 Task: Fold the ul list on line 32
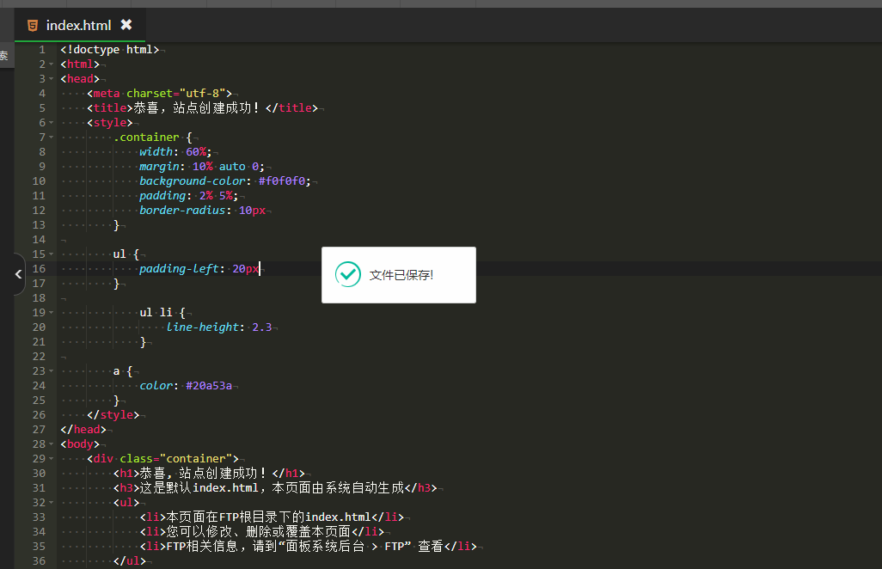tap(52, 503)
